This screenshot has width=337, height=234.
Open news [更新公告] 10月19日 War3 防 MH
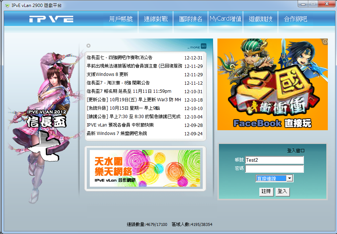(x=134, y=100)
